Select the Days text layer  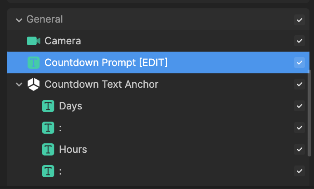[71, 106]
